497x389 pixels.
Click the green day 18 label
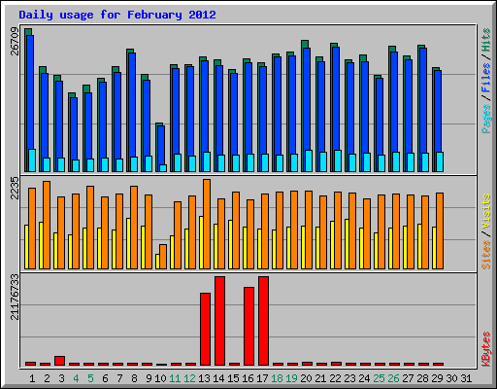[277, 378]
